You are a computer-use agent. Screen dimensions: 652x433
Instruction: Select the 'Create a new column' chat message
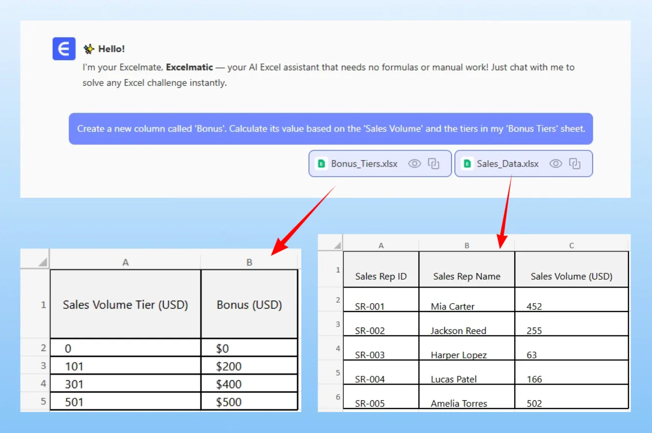click(x=331, y=129)
